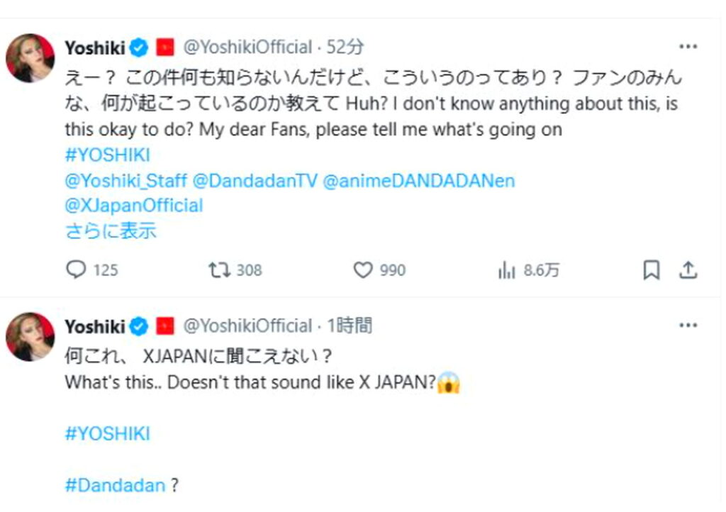The height and width of the screenshot is (512, 726).
Task: Share the first tweet via share icon
Action: tap(688, 270)
